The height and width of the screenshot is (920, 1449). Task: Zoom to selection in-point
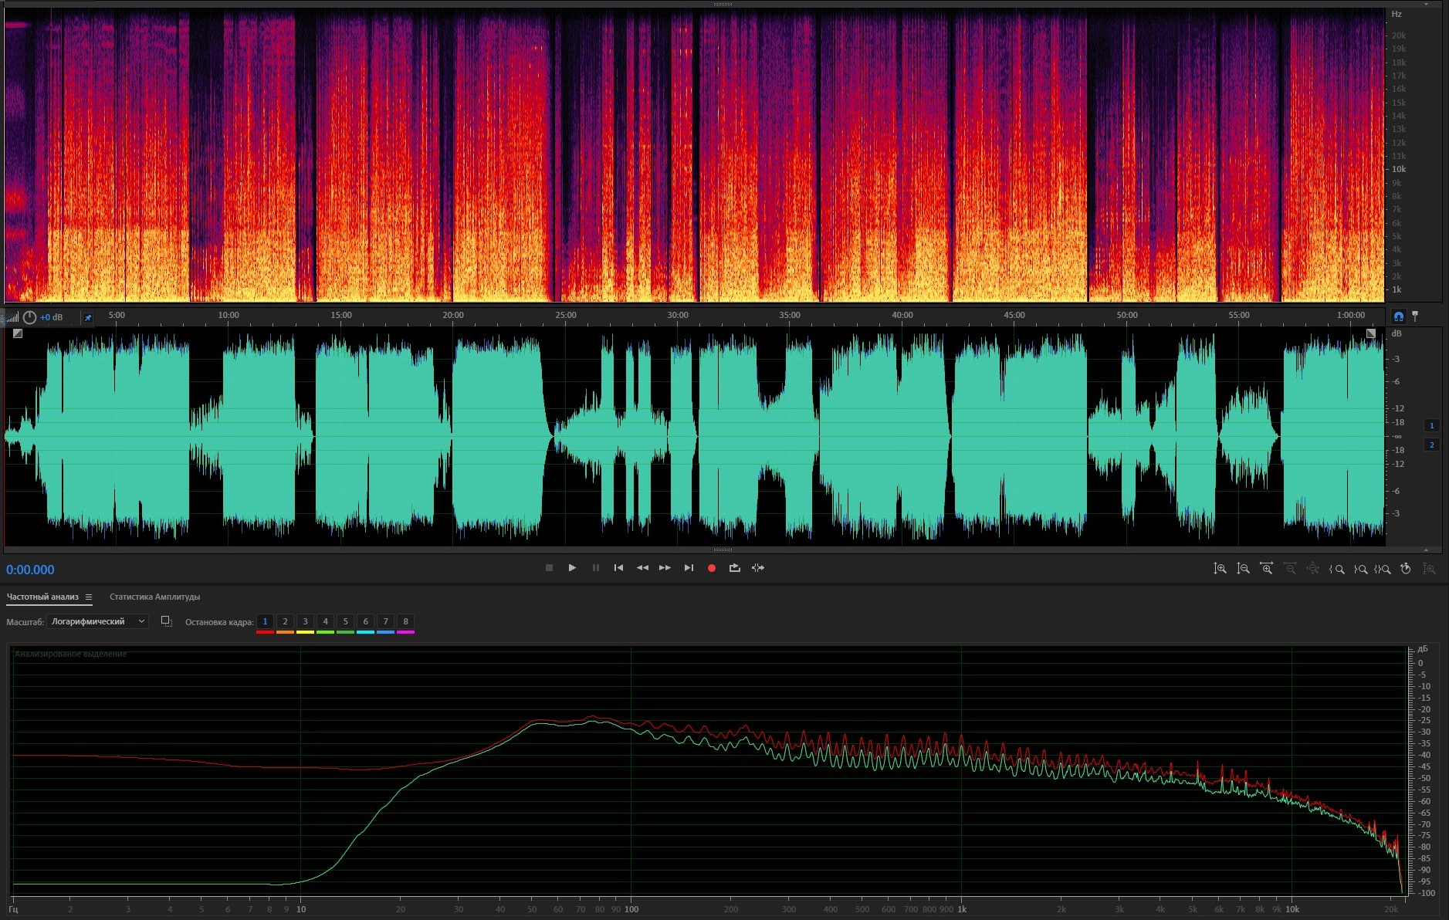pos(1336,569)
